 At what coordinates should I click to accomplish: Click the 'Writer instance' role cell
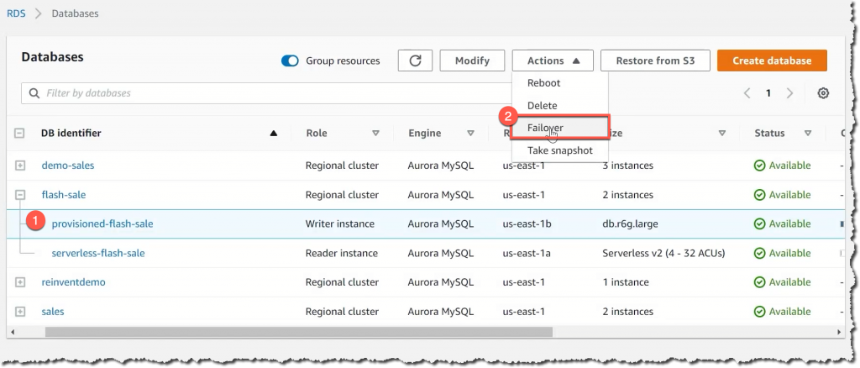340,223
